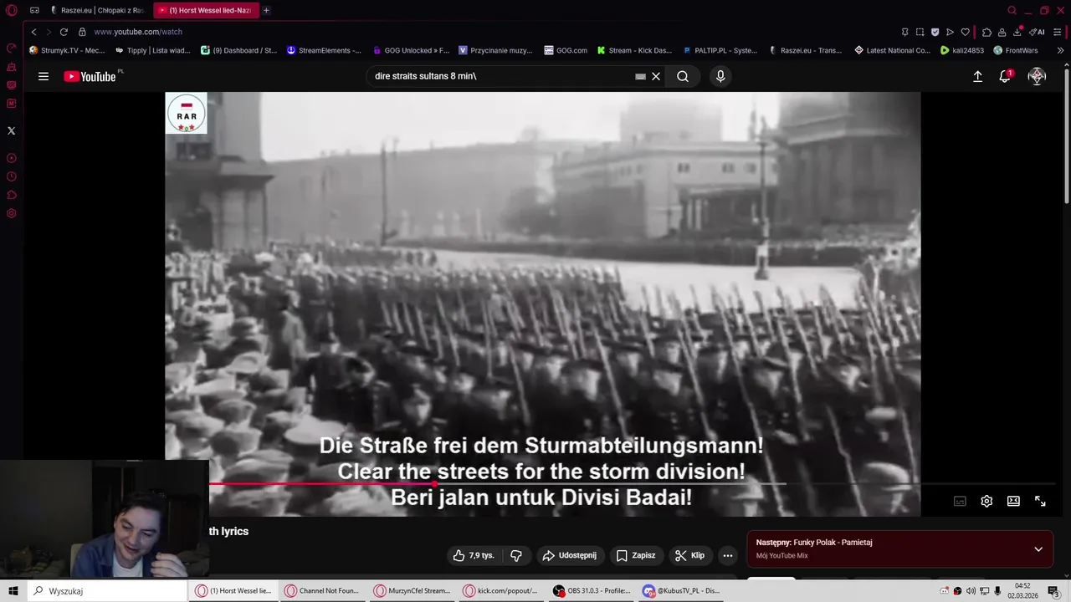Open the player send/flow arrow icon
The image size is (1071, 602).
click(x=950, y=32)
